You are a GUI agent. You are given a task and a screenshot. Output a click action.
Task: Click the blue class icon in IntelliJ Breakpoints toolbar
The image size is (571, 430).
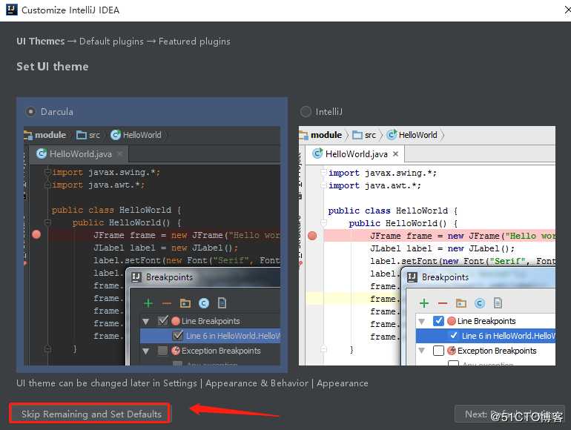[x=480, y=303]
